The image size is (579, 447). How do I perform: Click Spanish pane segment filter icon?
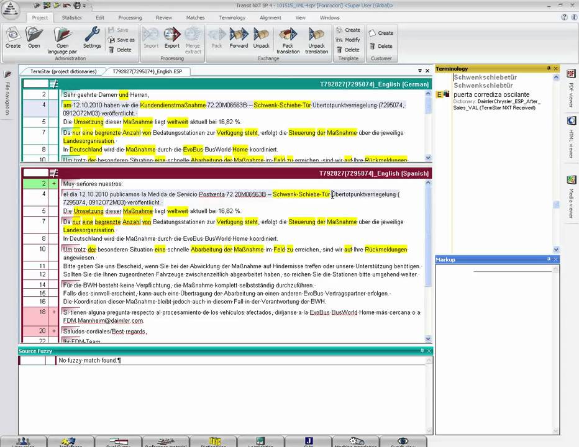pyautogui.click(x=54, y=173)
